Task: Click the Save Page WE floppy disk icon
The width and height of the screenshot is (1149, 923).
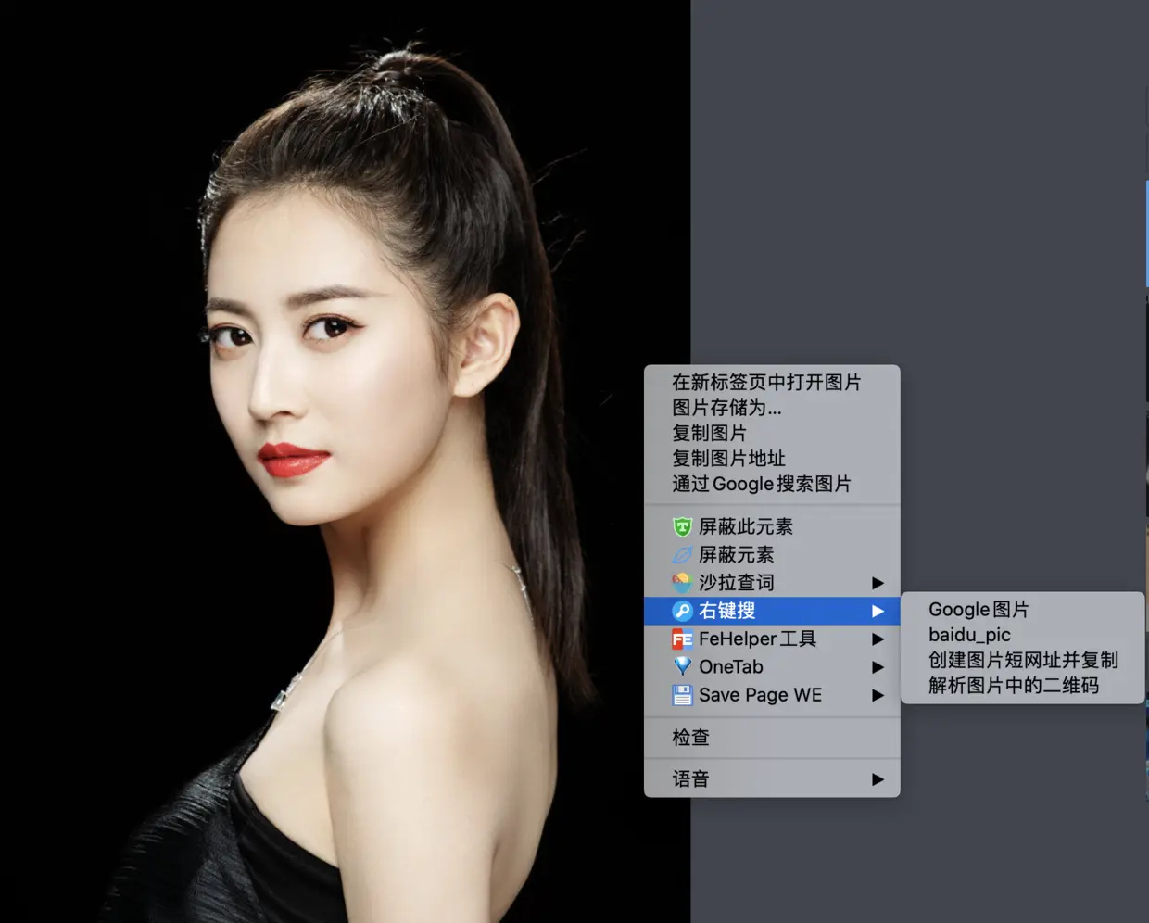Action: pyautogui.click(x=682, y=695)
